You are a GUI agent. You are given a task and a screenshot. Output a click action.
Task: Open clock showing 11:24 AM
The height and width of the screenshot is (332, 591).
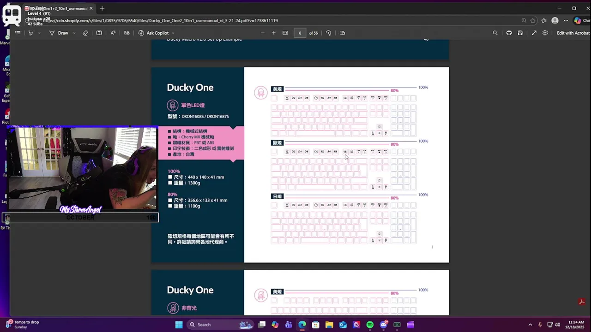tap(575, 325)
